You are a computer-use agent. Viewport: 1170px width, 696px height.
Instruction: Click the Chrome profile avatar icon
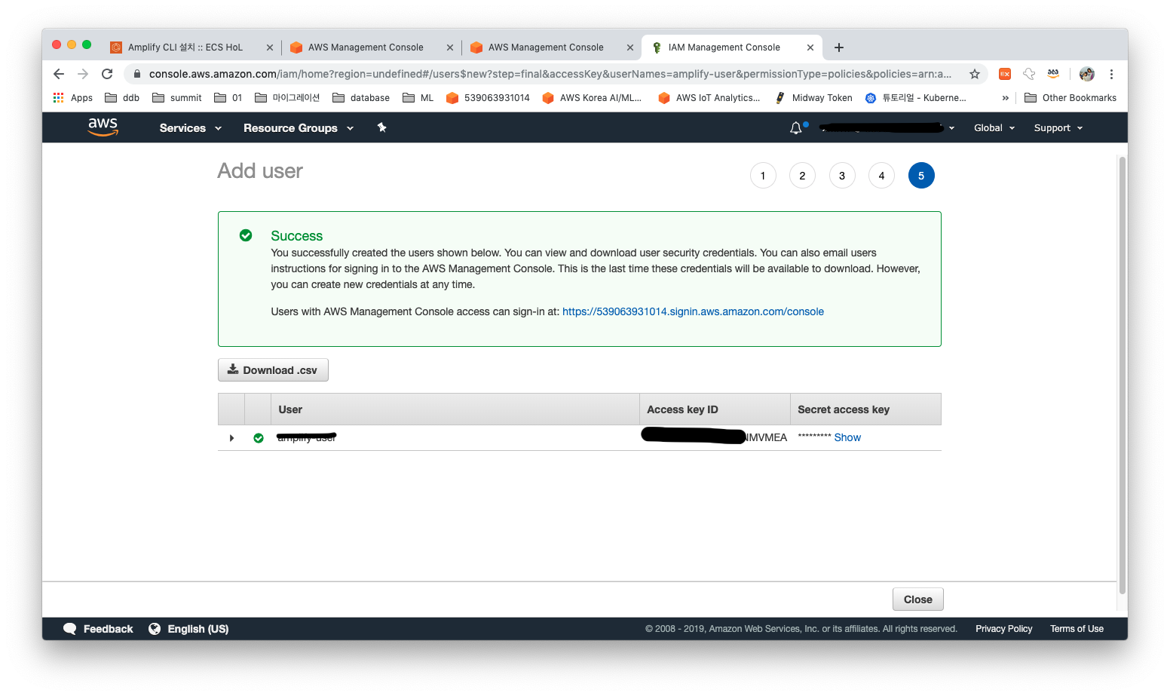pos(1087,74)
